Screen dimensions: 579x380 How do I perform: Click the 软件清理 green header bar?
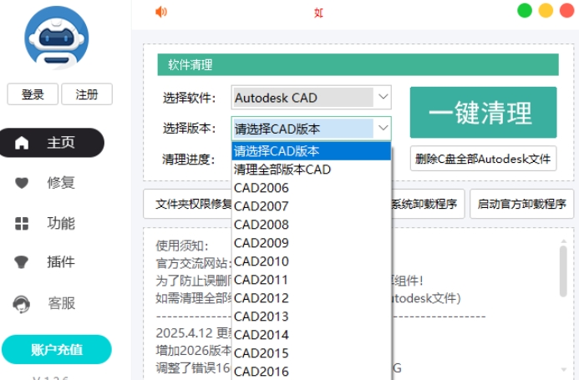tap(358, 64)
